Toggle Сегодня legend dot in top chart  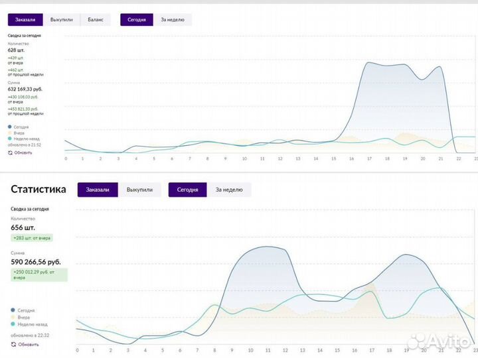coord(10,127)
